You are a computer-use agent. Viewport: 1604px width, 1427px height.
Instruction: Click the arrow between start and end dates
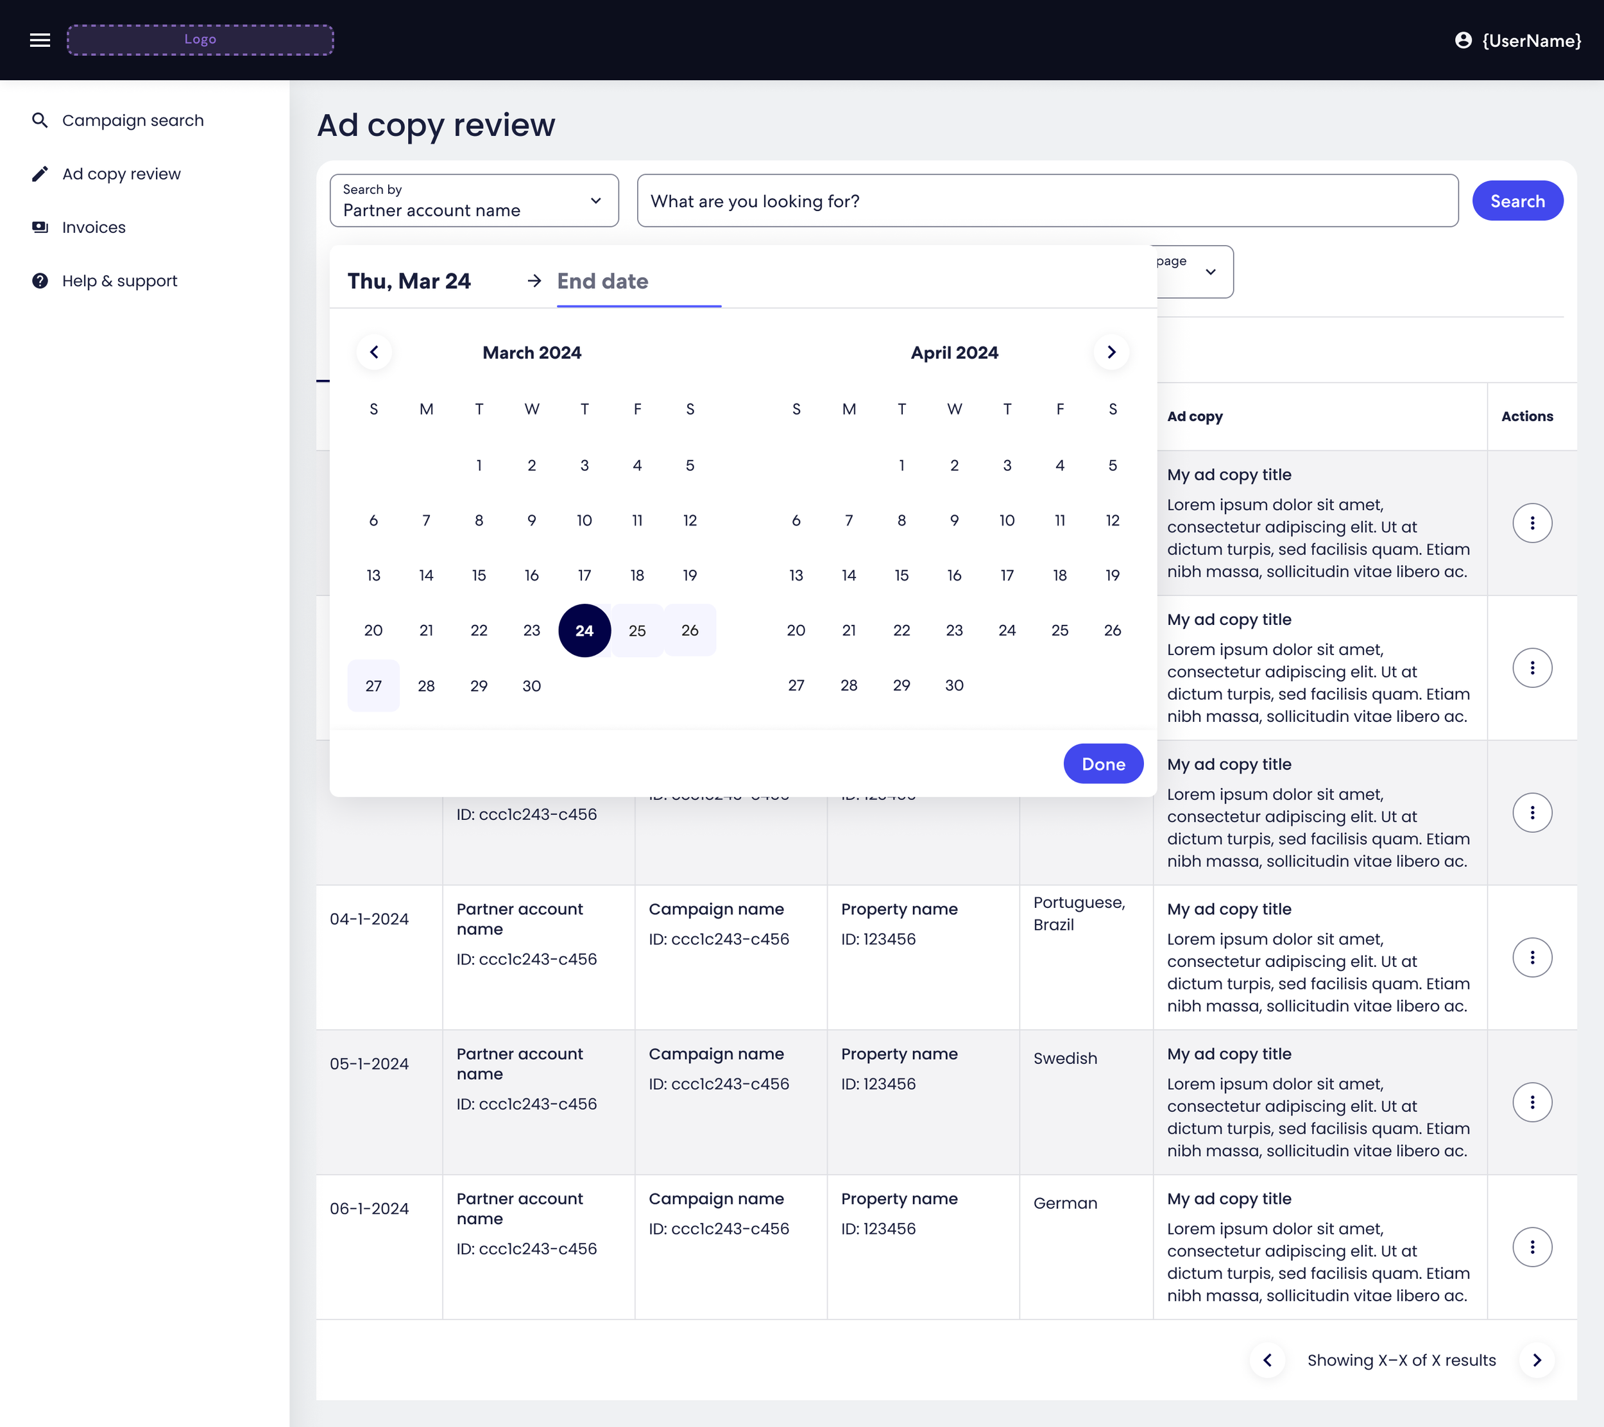coord(534,281)
